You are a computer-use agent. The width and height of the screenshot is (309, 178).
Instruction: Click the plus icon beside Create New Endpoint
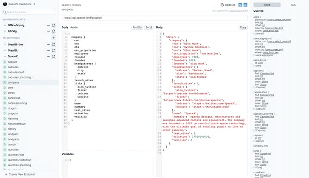pyautogui.click(x=6, y=174)
